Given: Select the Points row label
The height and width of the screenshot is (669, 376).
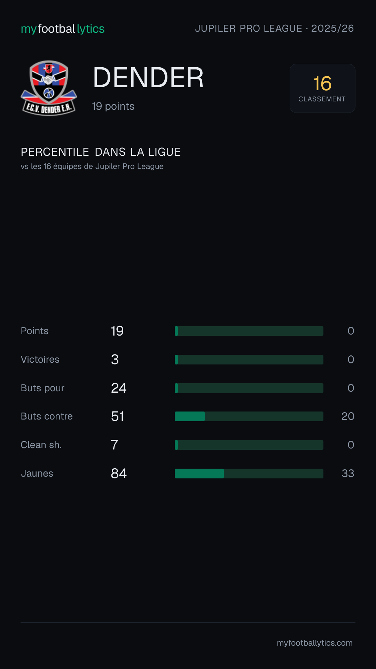Looking at the screenshot, I should 34,331.
